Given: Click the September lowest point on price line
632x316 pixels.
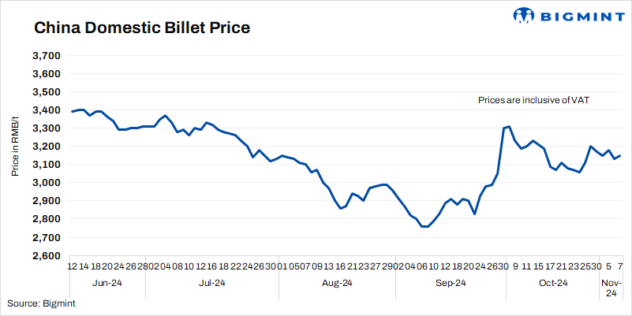Looking at the screenshot, I should tap(424, 227).
